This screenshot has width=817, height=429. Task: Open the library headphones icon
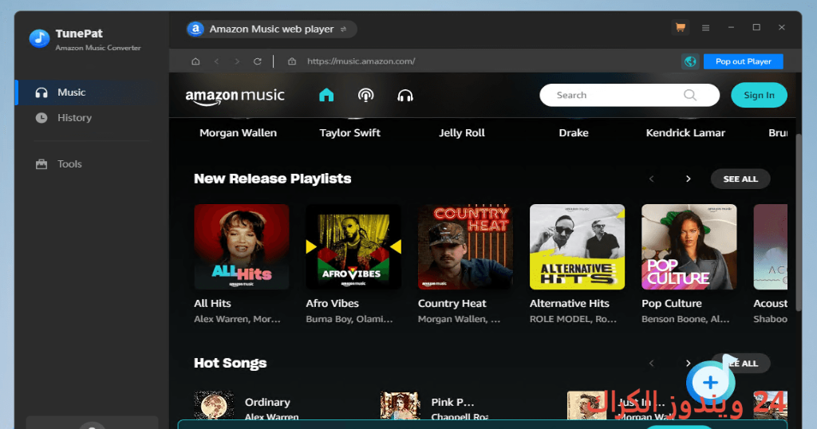[x=405, y=95]
